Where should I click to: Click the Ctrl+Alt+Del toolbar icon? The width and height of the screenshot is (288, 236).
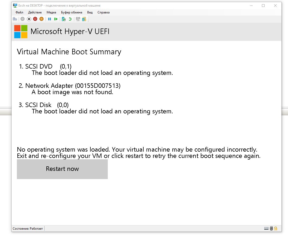15,19
